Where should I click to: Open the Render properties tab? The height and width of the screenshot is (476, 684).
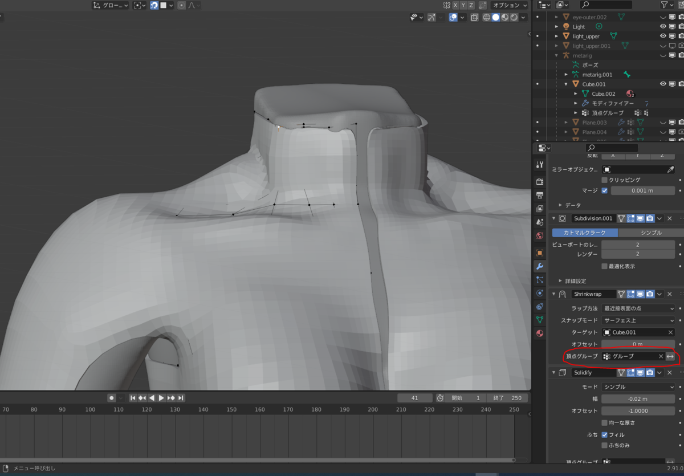540,182
